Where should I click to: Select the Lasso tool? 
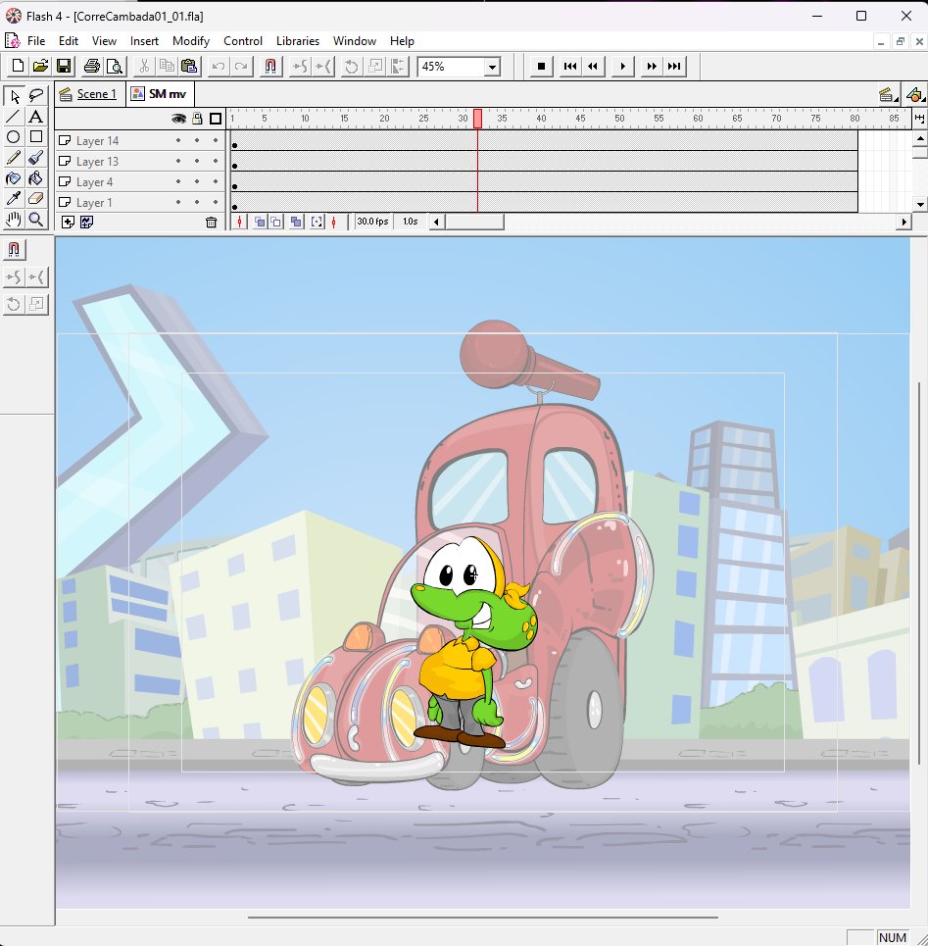click(x=36, y=96)
